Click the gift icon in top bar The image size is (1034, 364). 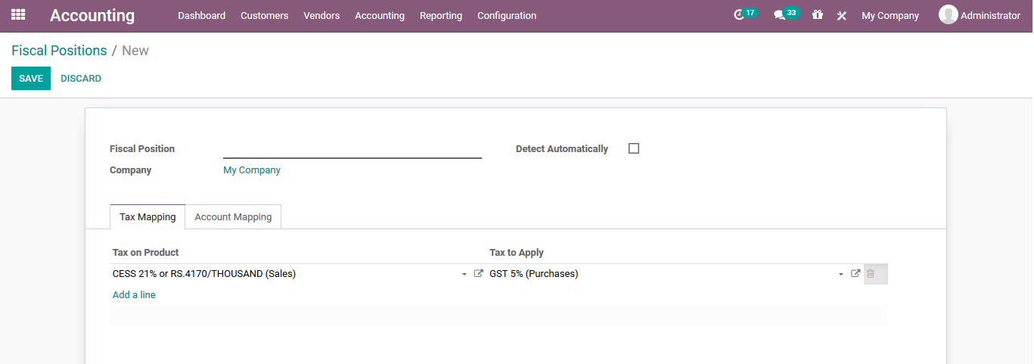(817, 15)
